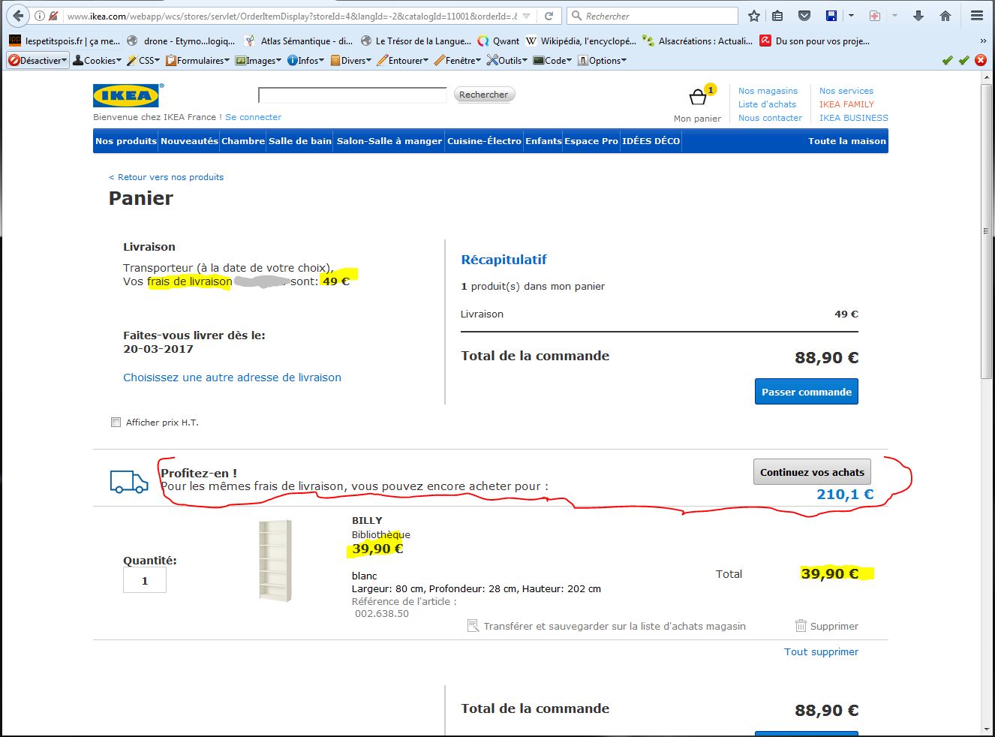Click the IKEA logo
Image resolution: width=995 pixels, height=737 pixels.
click(126, 96)
